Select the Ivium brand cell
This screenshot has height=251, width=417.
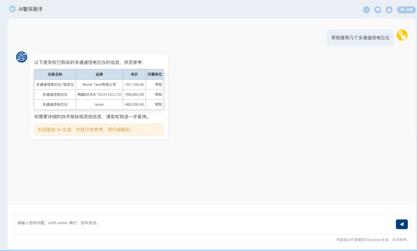[99, 104]
